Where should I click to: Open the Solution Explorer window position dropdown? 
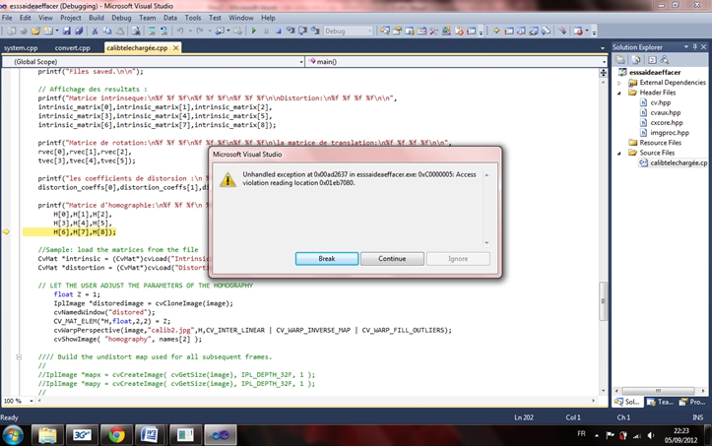coord(686,46)
